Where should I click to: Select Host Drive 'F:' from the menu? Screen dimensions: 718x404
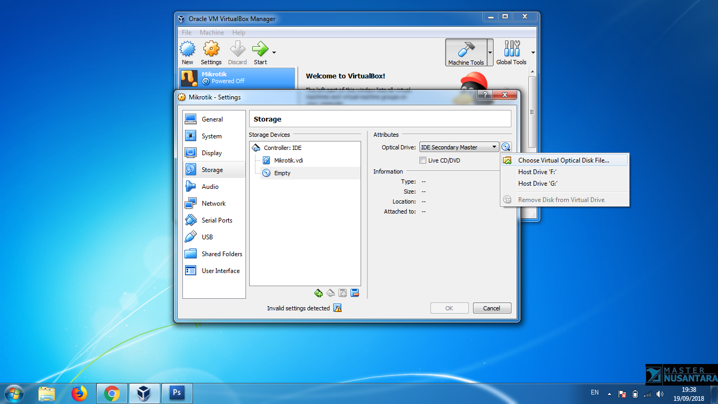(x=538, y=171)
